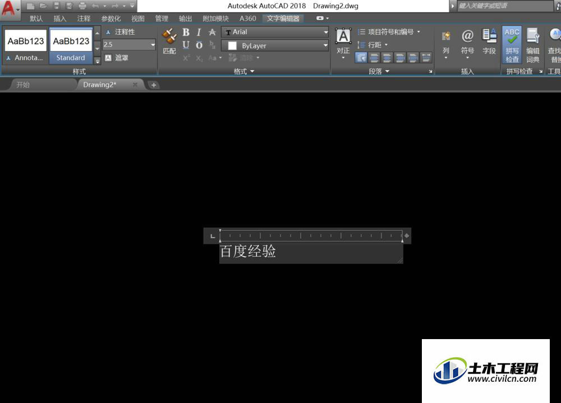Switch to the 参数化 ribbon tab
Viewport: 561px width, 403px height.
111,18
